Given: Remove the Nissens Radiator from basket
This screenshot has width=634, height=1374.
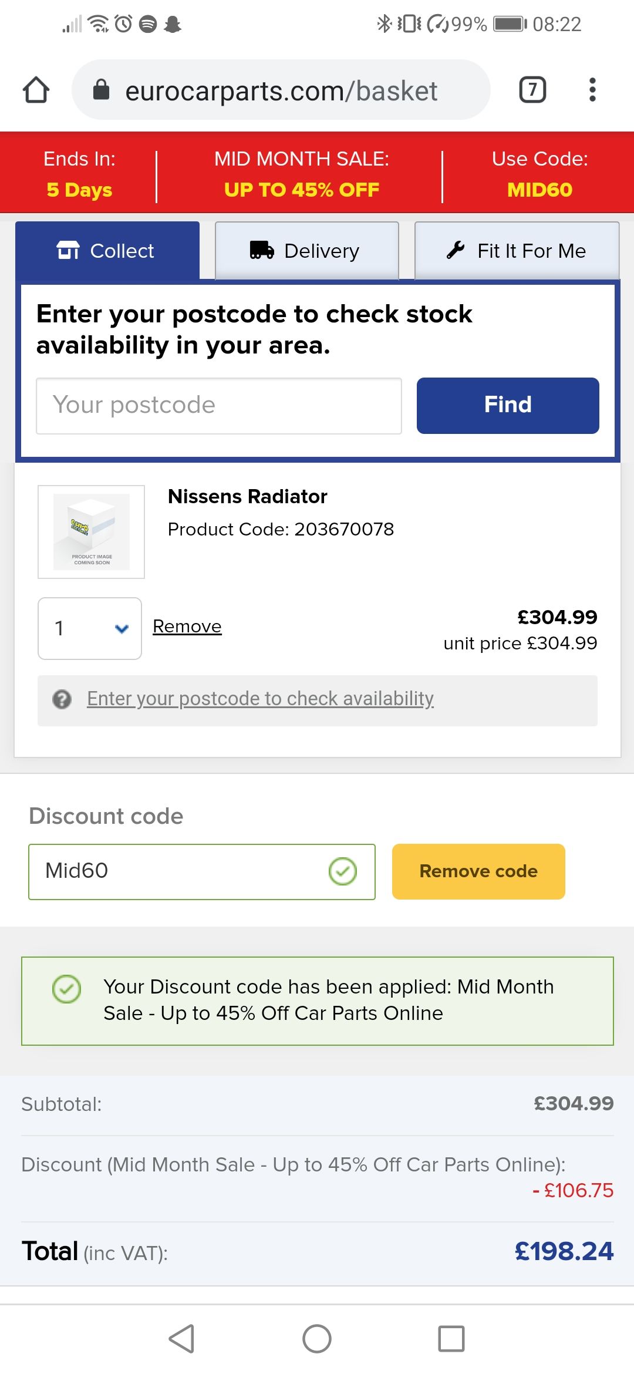Looking at the screenshot, I should pyautogui.click(x=187, y=627).
